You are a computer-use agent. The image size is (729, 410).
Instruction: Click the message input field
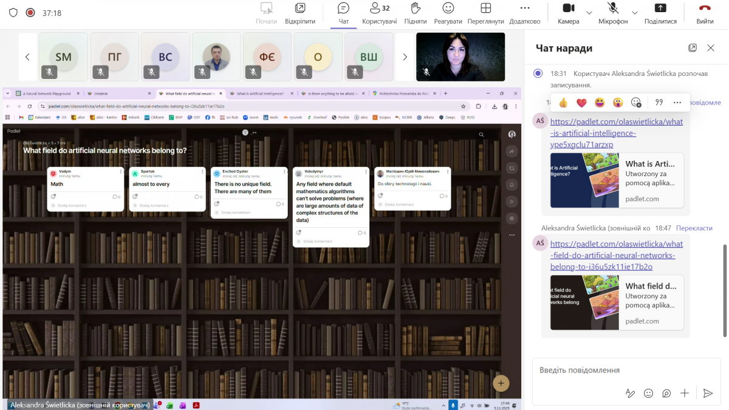click(x=620, y=370)
